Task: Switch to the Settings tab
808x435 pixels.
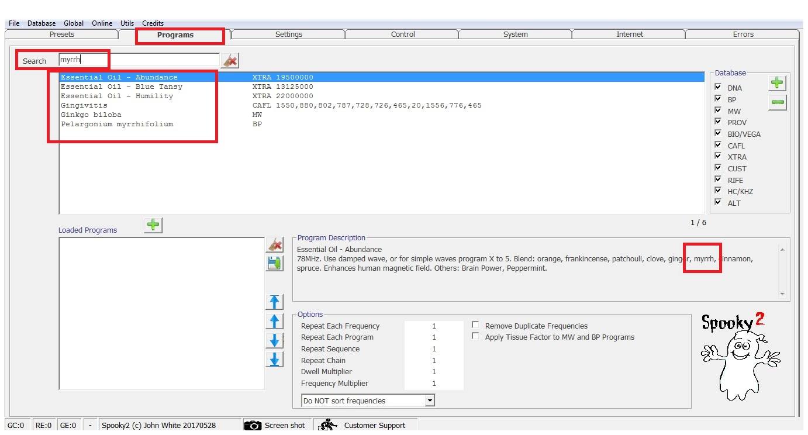Action: click(x=288, y=34)
